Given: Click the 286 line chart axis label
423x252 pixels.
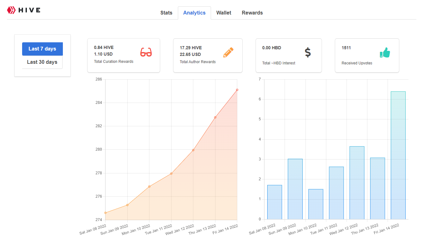Looking at the screenshot, I should pos(99,79).
